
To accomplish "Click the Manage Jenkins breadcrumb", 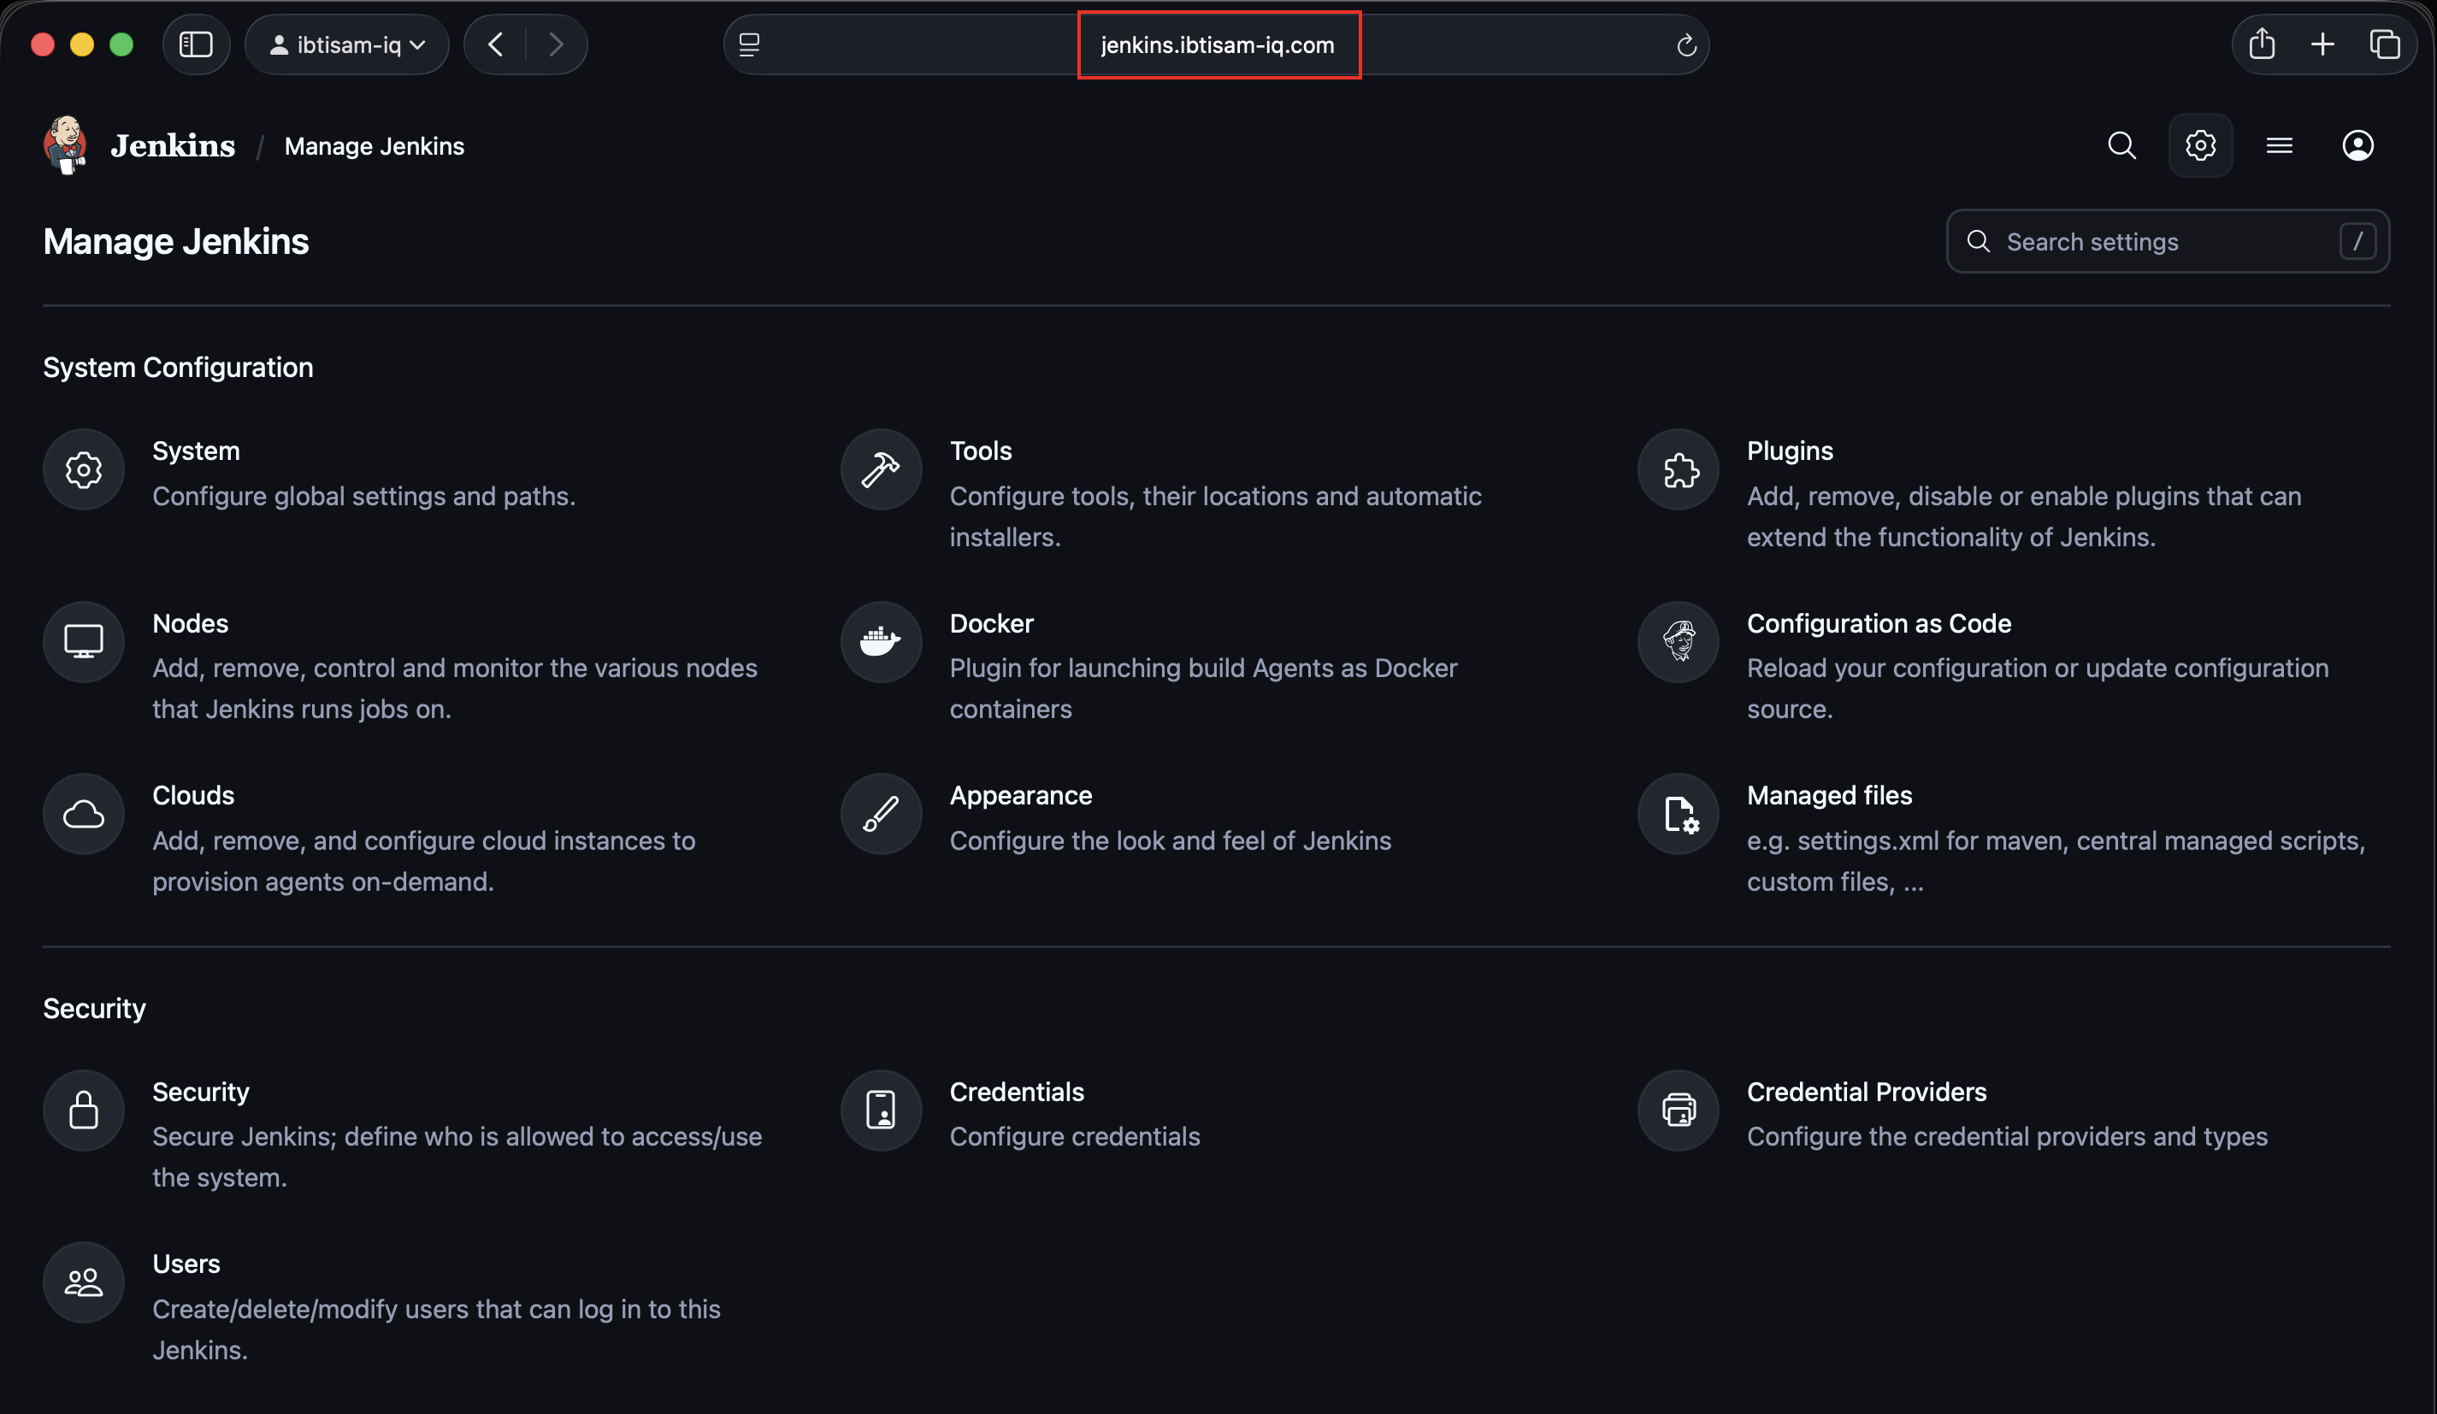I will coord(375,146).
